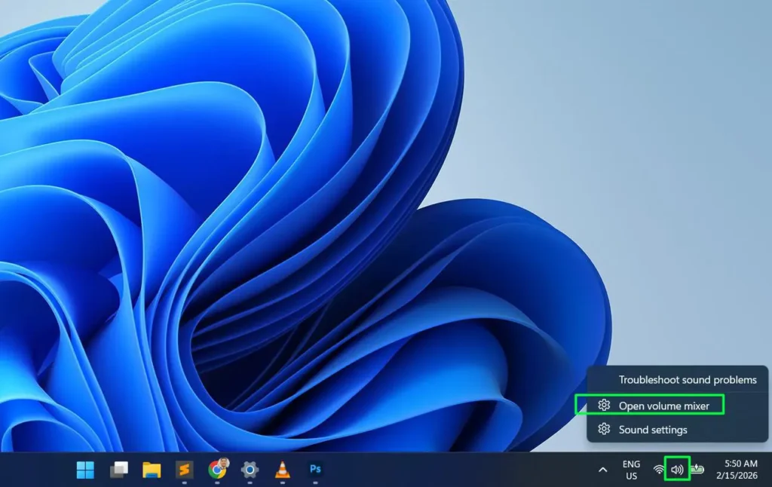Open Sublime Text from the taskbar
The height and width of the screenshot is (487, 772).
(184, 470)
